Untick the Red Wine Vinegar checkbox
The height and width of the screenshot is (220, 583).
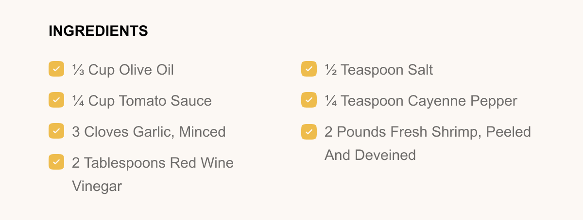click(56, 162)
